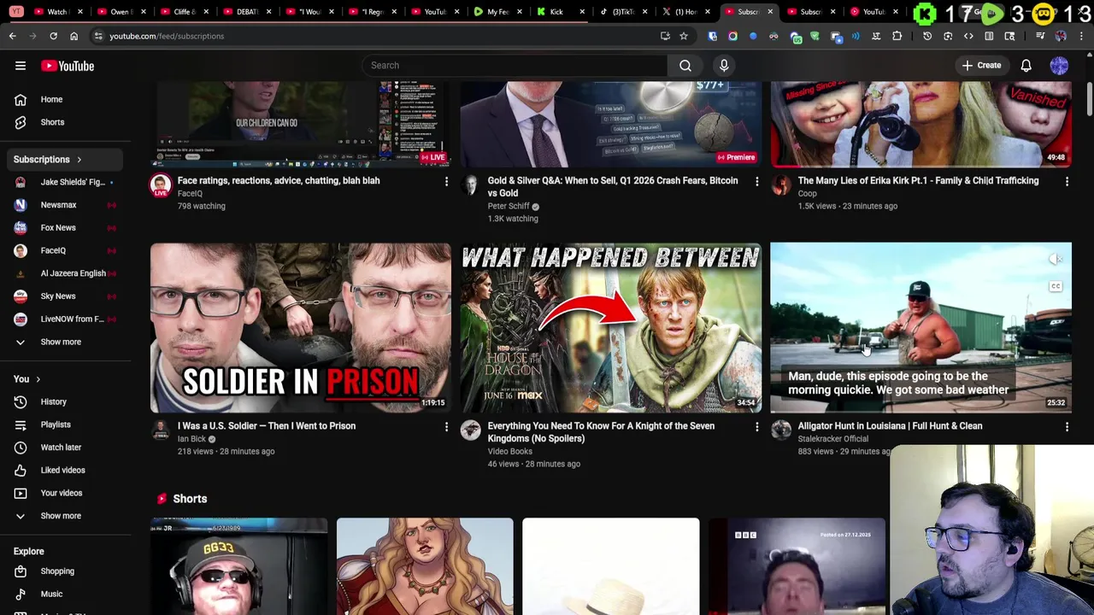Click the page vertical scrollbar
This screenshot has width=1094, height=615.
1089,98
